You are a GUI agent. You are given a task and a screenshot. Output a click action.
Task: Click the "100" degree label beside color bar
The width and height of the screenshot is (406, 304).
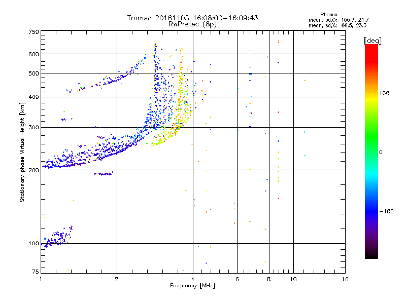(384, 93)
